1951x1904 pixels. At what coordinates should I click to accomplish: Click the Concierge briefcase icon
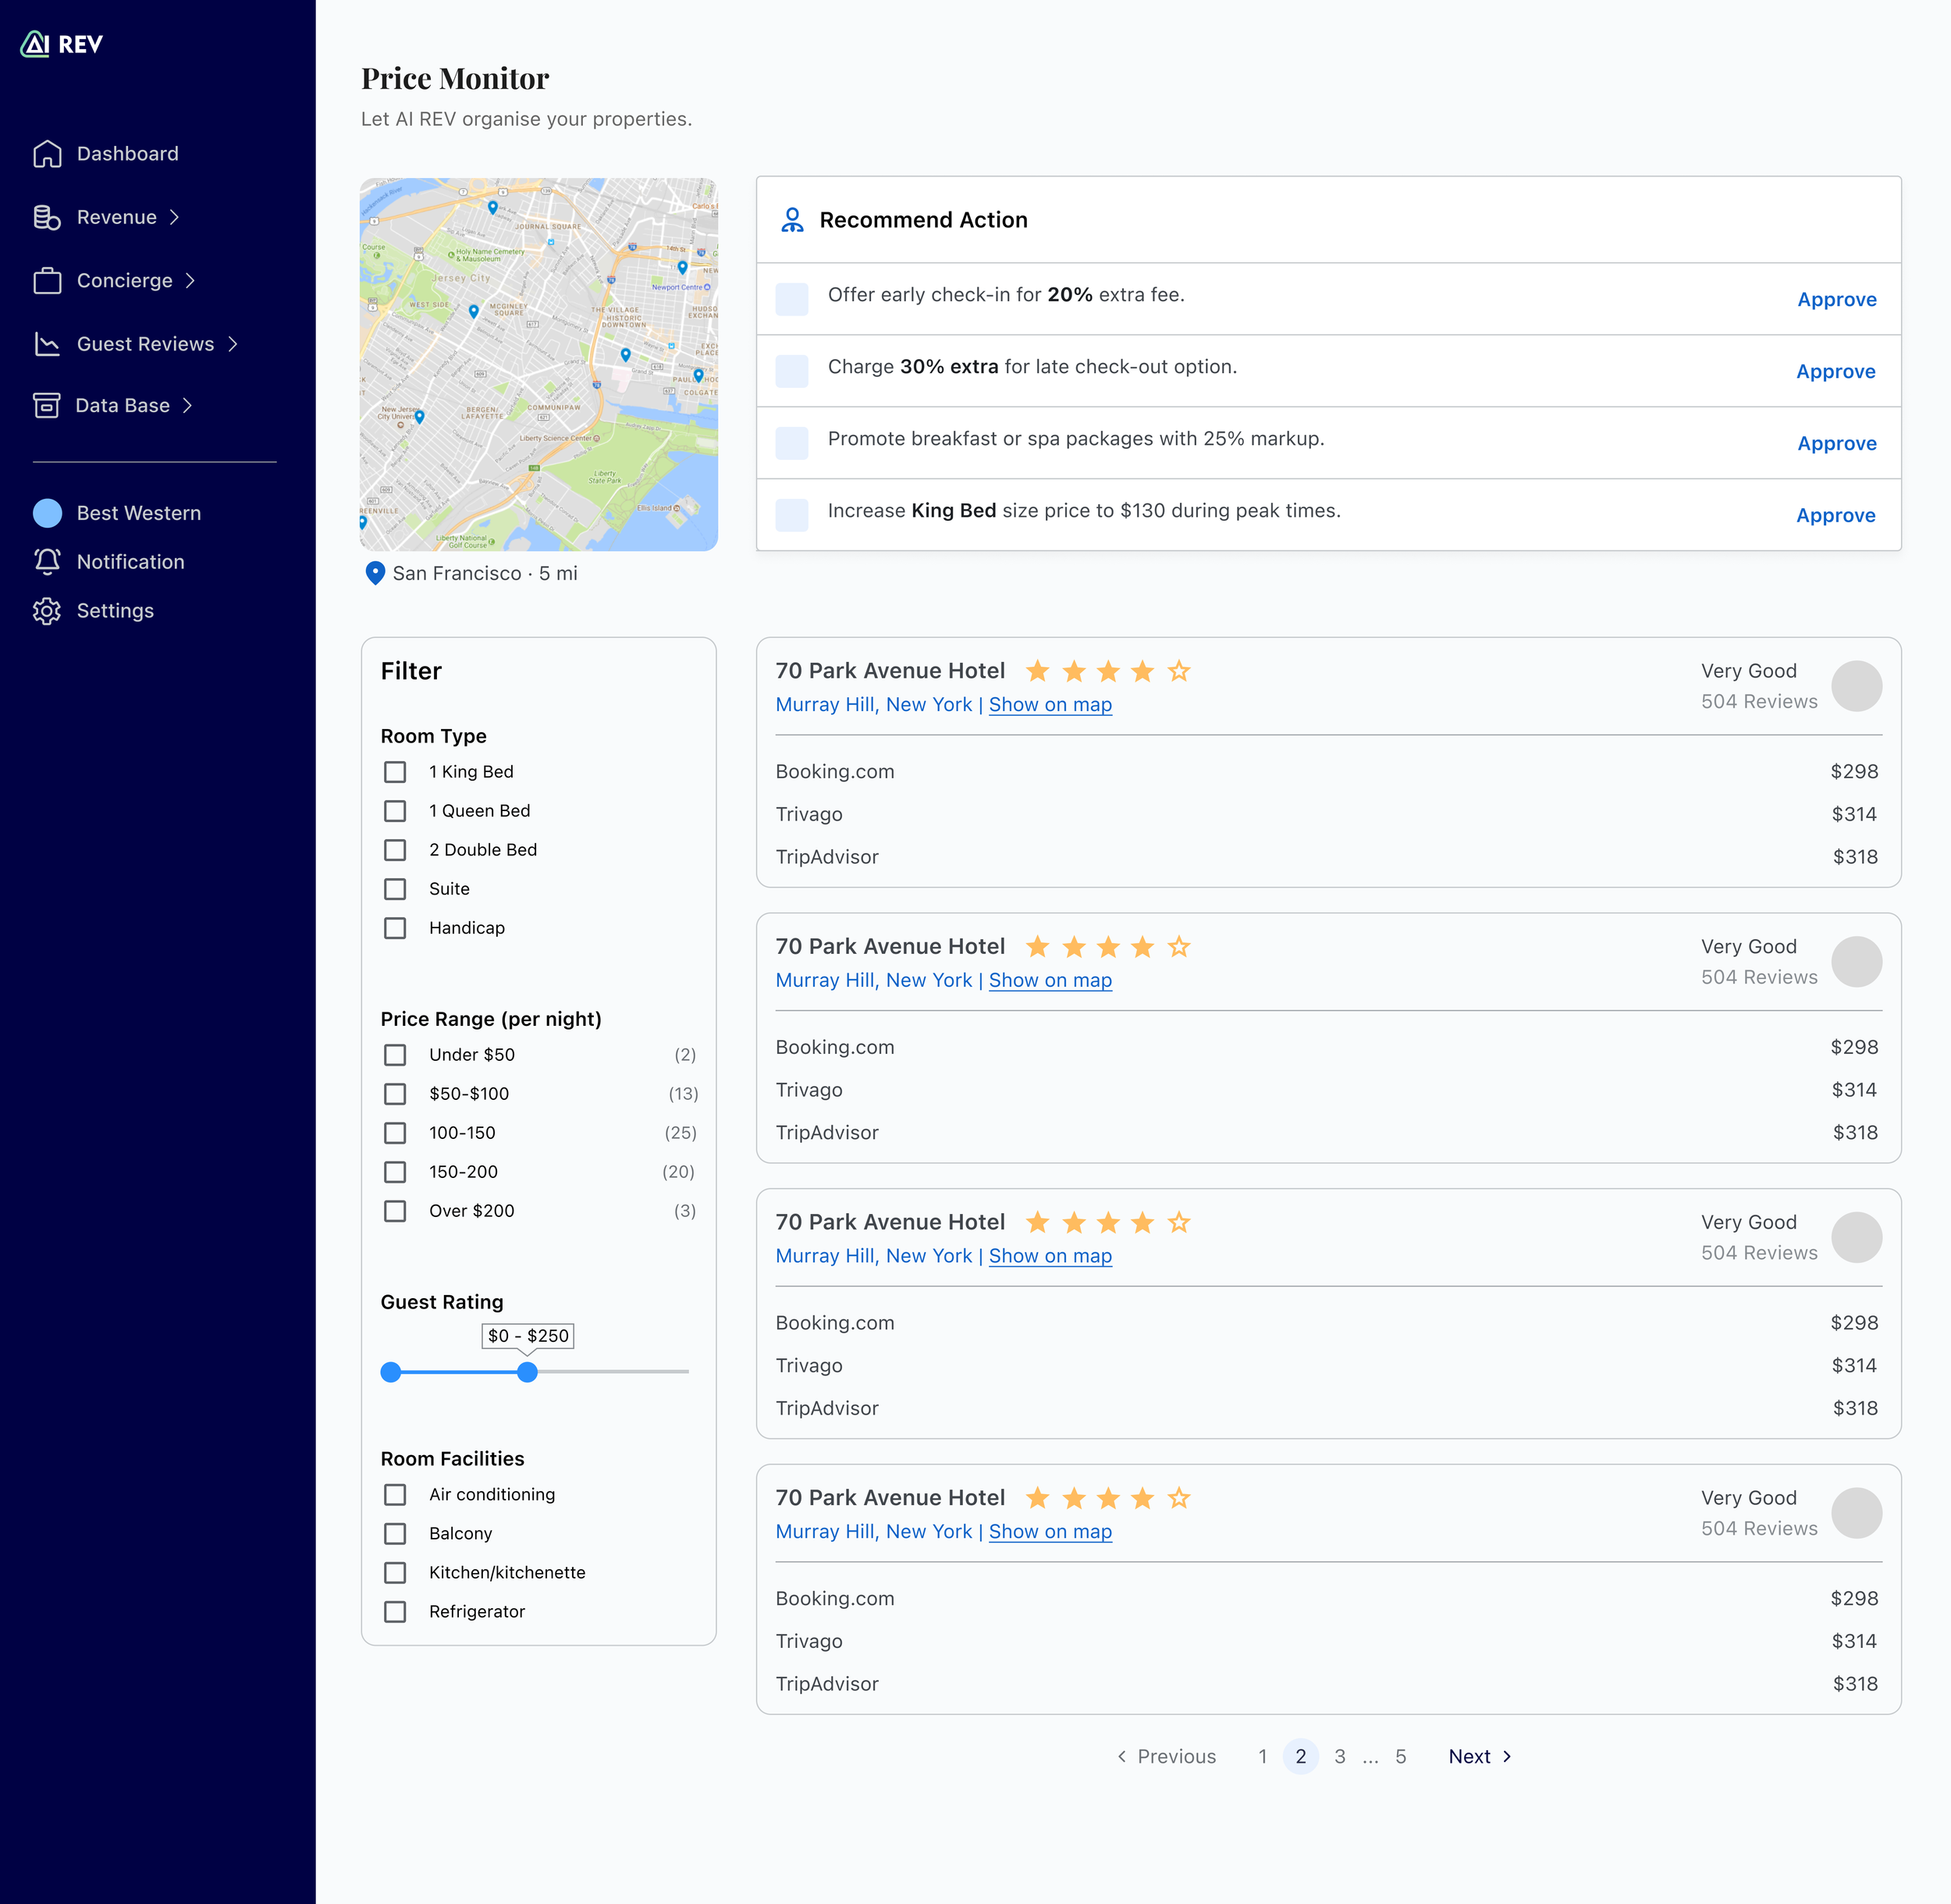pyautogui.click(x=47, y=281)
